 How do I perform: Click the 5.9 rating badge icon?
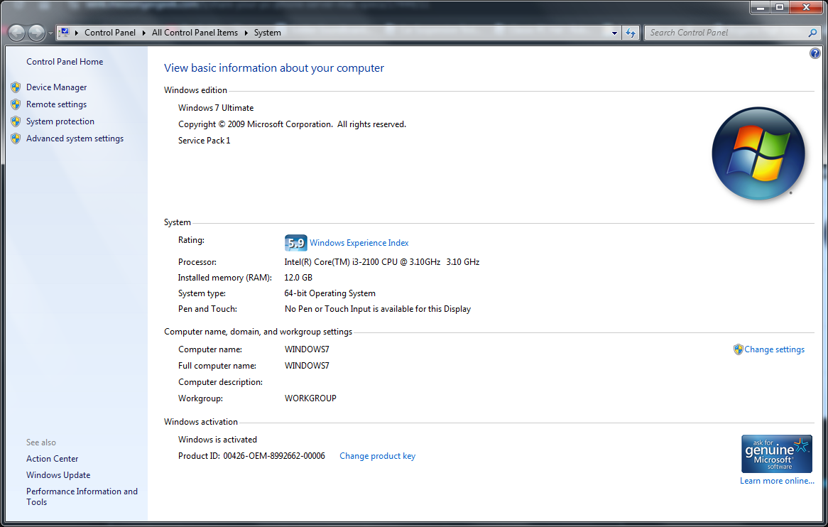click(295, 243)
